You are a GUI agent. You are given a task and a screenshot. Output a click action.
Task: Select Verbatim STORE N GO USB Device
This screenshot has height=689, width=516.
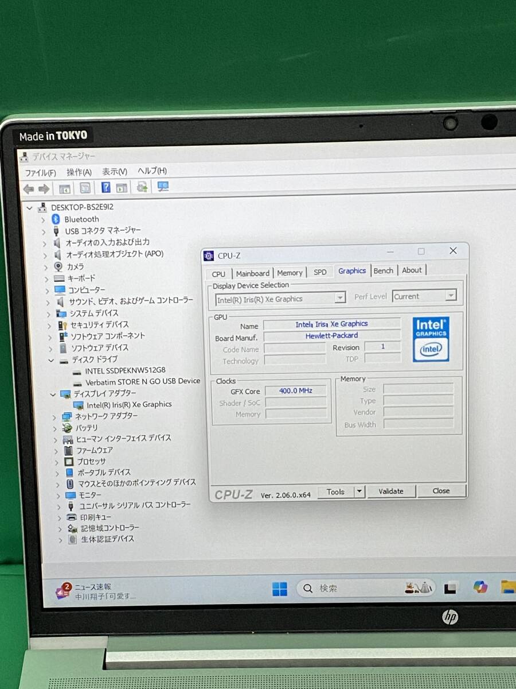(143, 381)
